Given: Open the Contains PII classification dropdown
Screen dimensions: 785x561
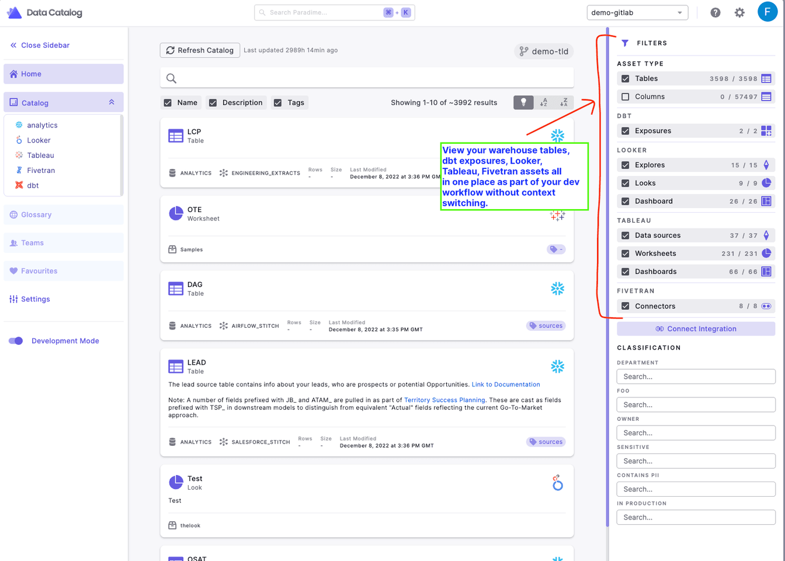Looking at the screenshot, I should pos(696,489).
